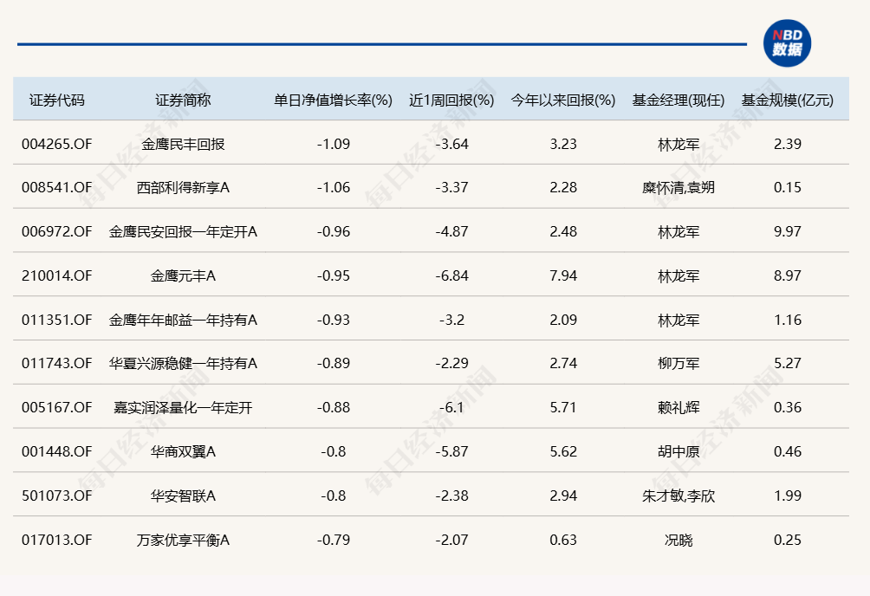Click fund name 华商双翼A
This screenshot has width=870, height=596.
(183, 451)
